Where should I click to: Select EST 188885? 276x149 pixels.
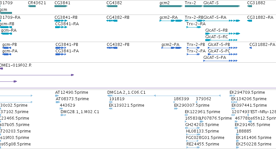coord(238,134)
